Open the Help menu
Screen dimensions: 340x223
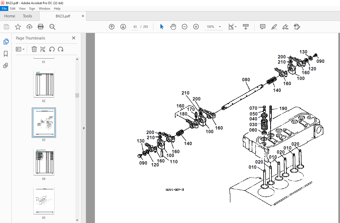click(57, 9)
